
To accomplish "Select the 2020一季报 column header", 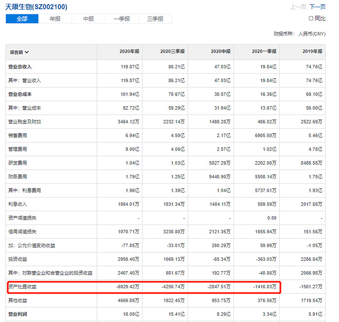I will click(x=264, y=52).
